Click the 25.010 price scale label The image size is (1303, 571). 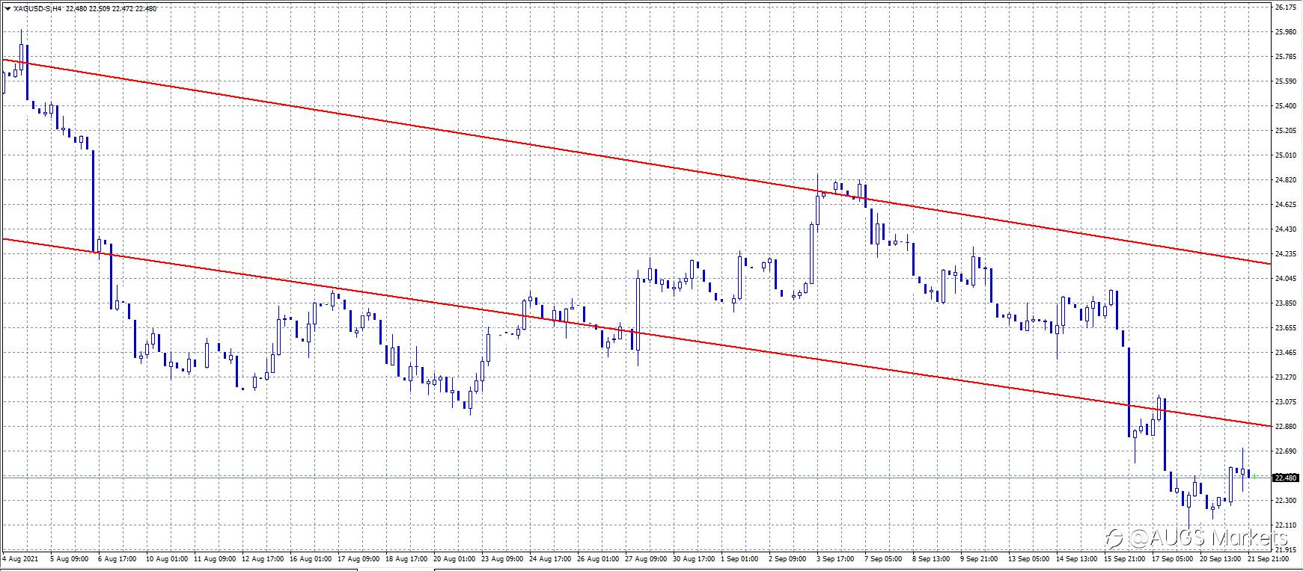coord(1285,155)
